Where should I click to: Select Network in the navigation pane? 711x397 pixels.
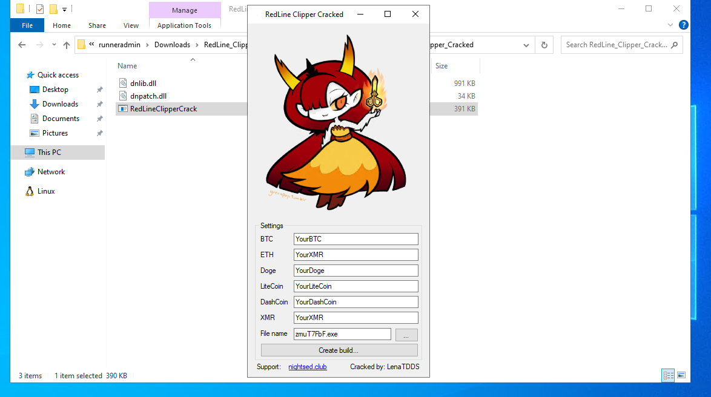(x=51, y=172)
